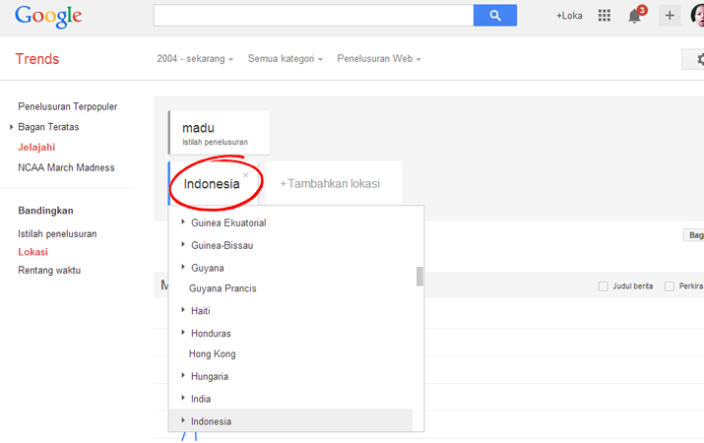The width and height of the screenshot is (704, 443).
Task: Open the Google apps grid icon
Action: [605, 16]
